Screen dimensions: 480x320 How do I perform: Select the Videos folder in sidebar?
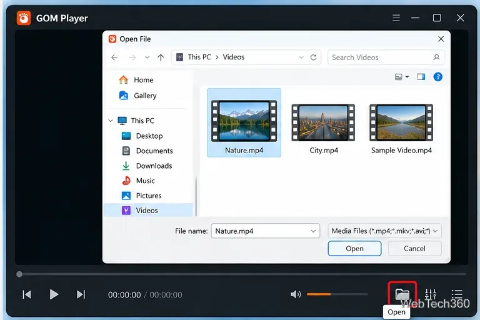tap(149, 211)
